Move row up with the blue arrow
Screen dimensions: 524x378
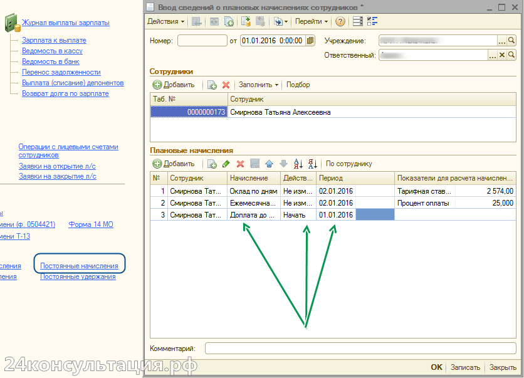(x=269, y=164)
